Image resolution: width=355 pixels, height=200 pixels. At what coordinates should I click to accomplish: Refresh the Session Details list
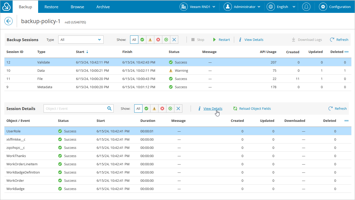(337, 108)
